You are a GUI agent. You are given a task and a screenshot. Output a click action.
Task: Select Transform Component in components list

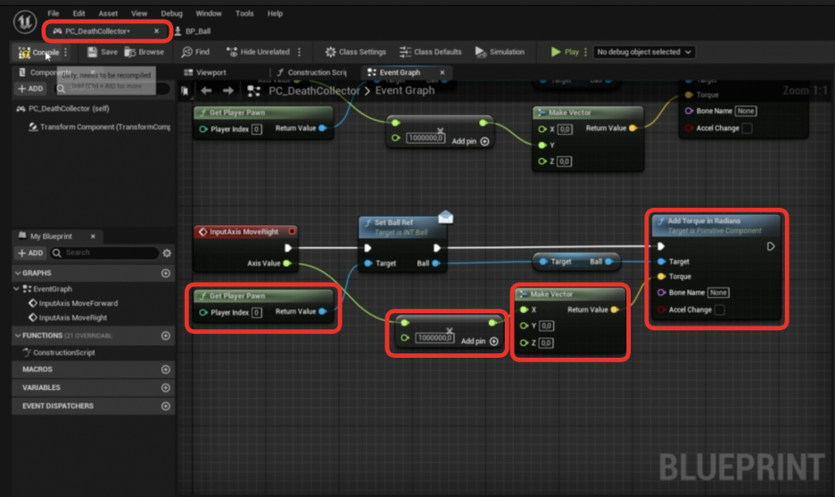(x=105, y=127)
